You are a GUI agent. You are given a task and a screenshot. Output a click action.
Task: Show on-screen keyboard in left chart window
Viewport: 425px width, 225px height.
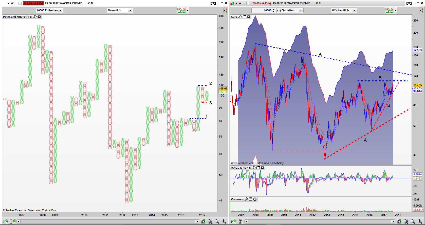click(213, 3)
